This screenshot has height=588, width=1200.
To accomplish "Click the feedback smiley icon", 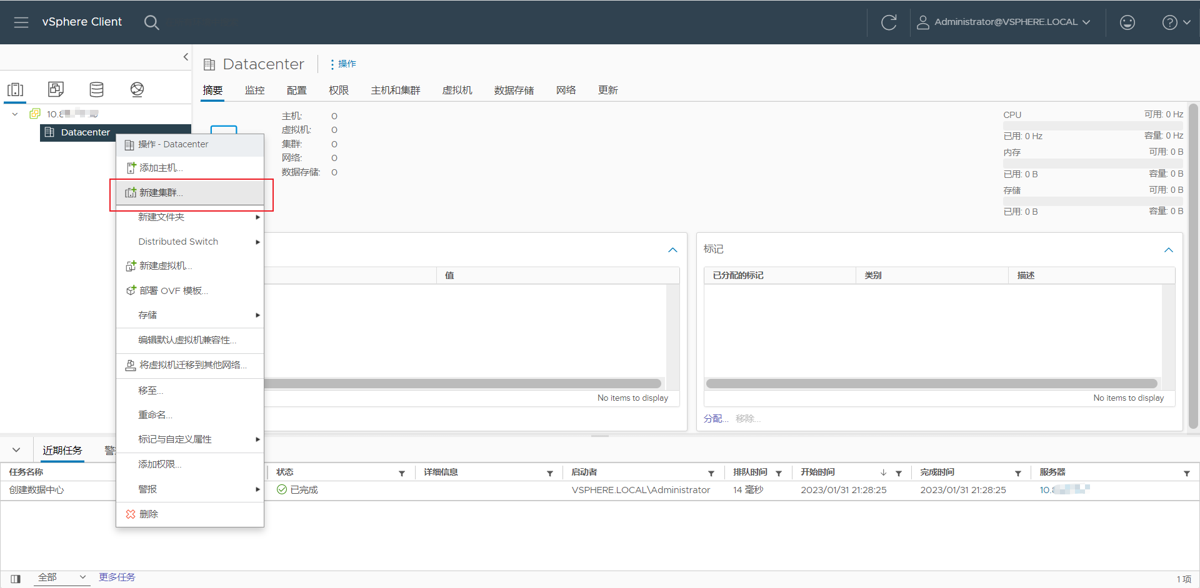I will (1127, 22).
